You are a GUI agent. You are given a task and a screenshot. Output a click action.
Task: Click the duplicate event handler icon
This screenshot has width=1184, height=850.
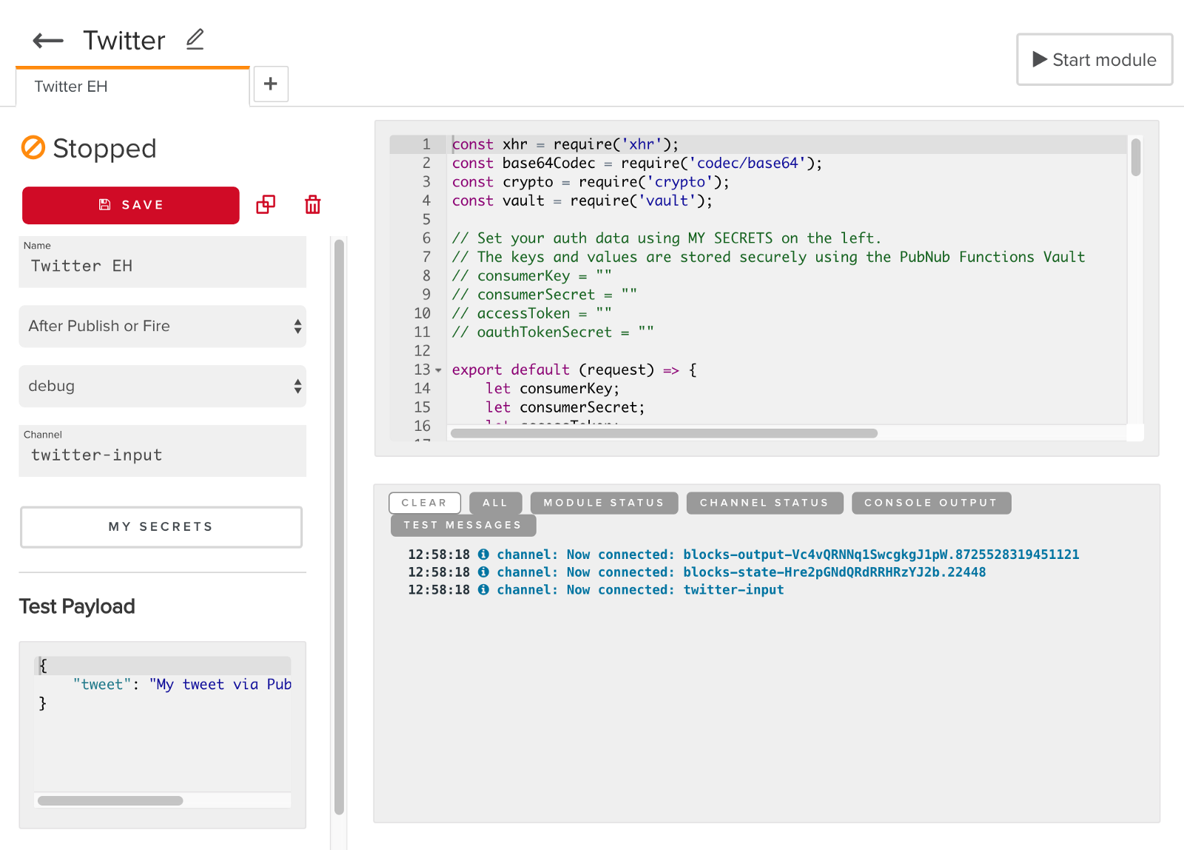tap(266, 205)
